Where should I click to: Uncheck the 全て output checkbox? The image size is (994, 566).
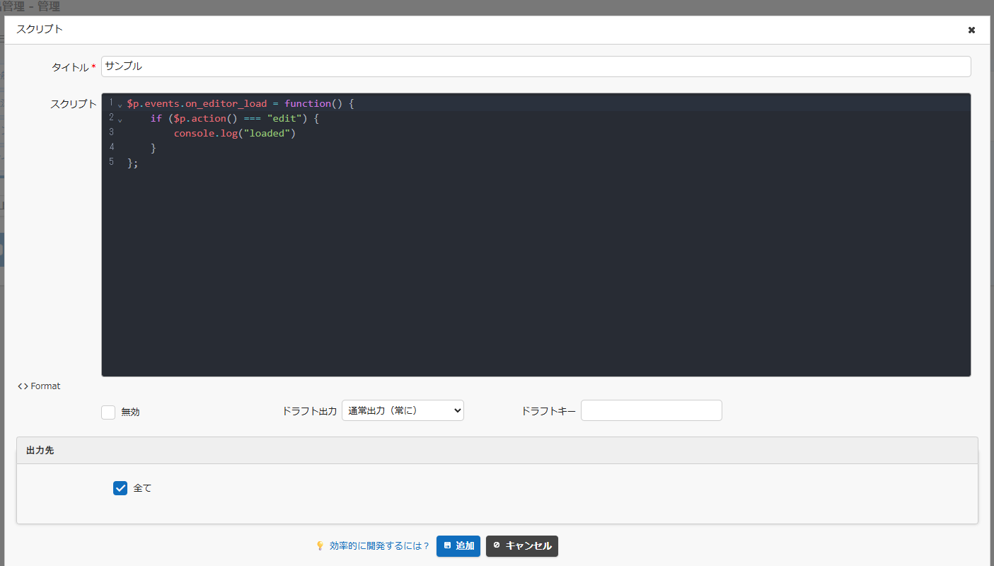click(120, 488)
